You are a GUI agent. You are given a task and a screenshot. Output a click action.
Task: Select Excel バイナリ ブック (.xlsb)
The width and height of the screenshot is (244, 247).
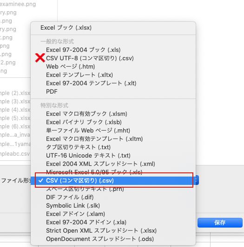coord(113,122)
